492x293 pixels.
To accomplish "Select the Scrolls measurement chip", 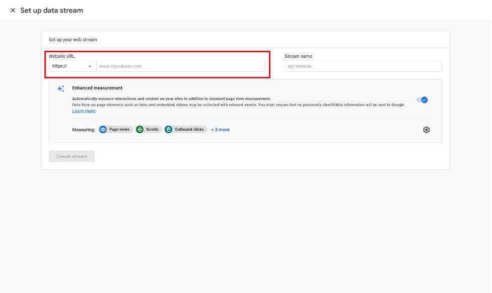I will point(148,129).
